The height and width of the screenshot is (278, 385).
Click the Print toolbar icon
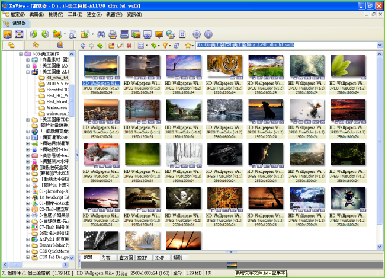[x=114, y=34]
